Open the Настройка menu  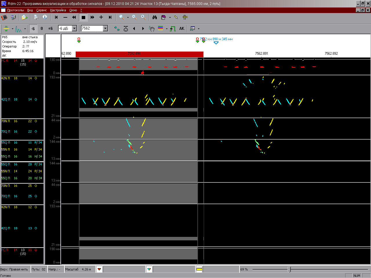pyautogui.click(x=58, y=10)
